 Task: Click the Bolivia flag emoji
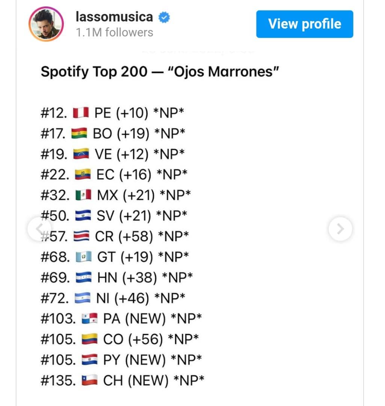pos(79,133)
